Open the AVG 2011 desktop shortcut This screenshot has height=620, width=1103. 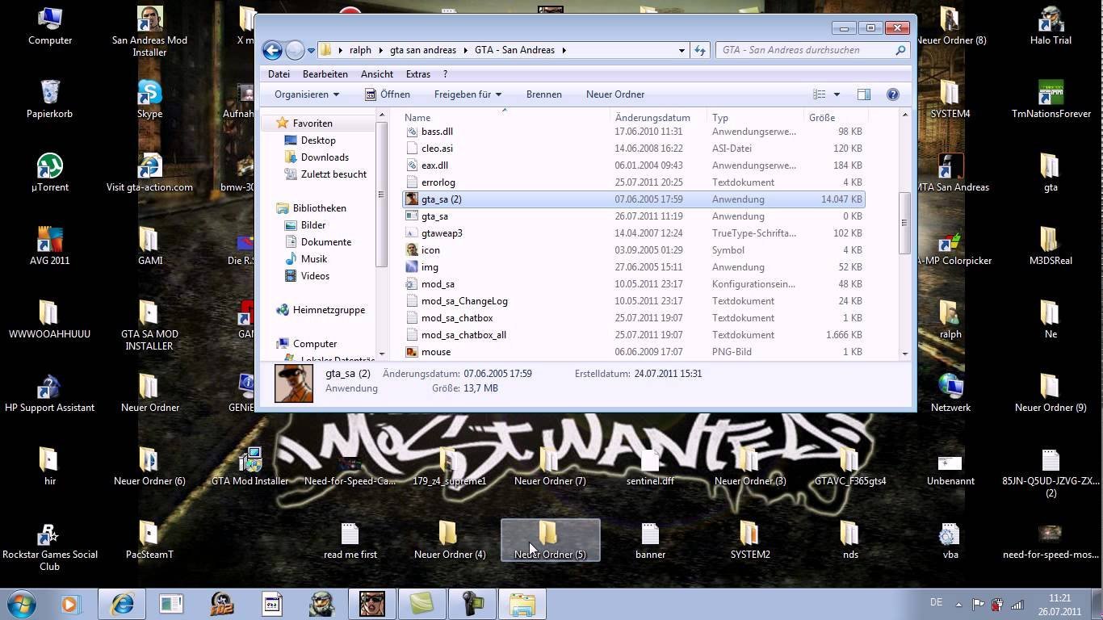click(x=50, y=247)
